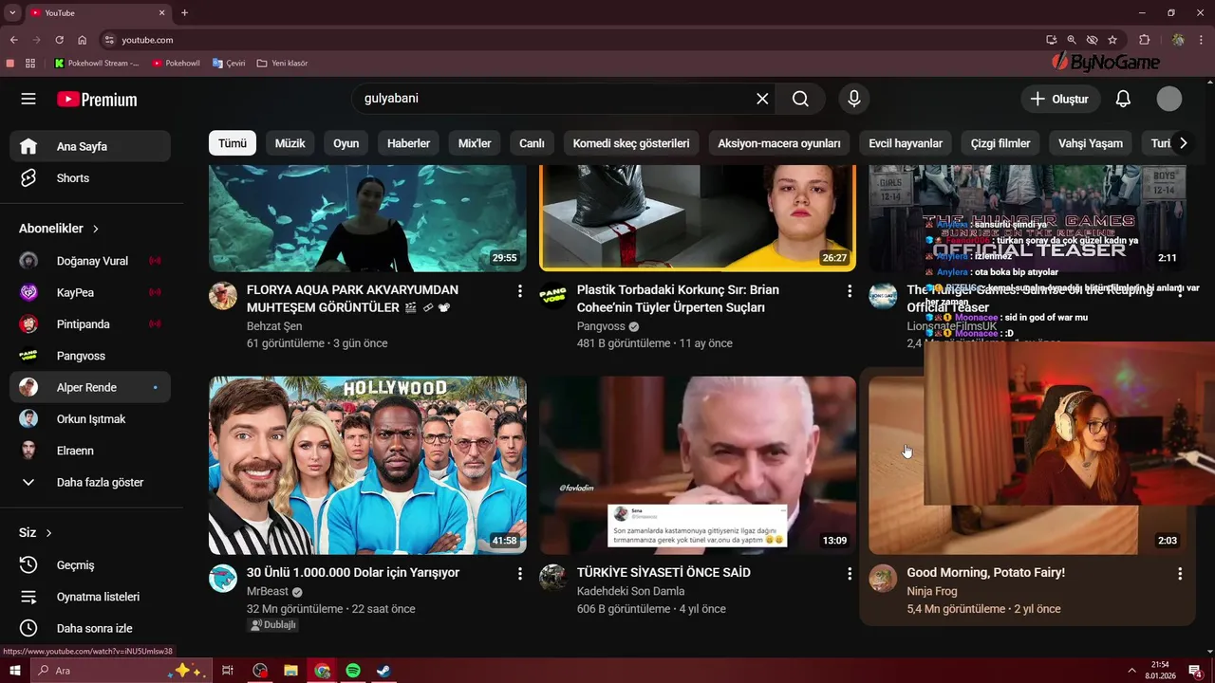Open the YouTube hamburger guide menu
Viewport: 1215px width, 683px height.
28,99
